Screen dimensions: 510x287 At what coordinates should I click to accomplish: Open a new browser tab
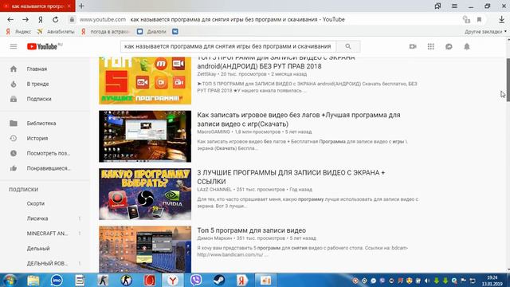pyautogui.click(x=81, y=6)
